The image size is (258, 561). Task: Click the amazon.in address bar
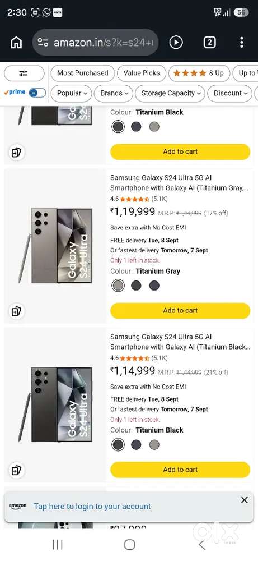coord(95,43)
